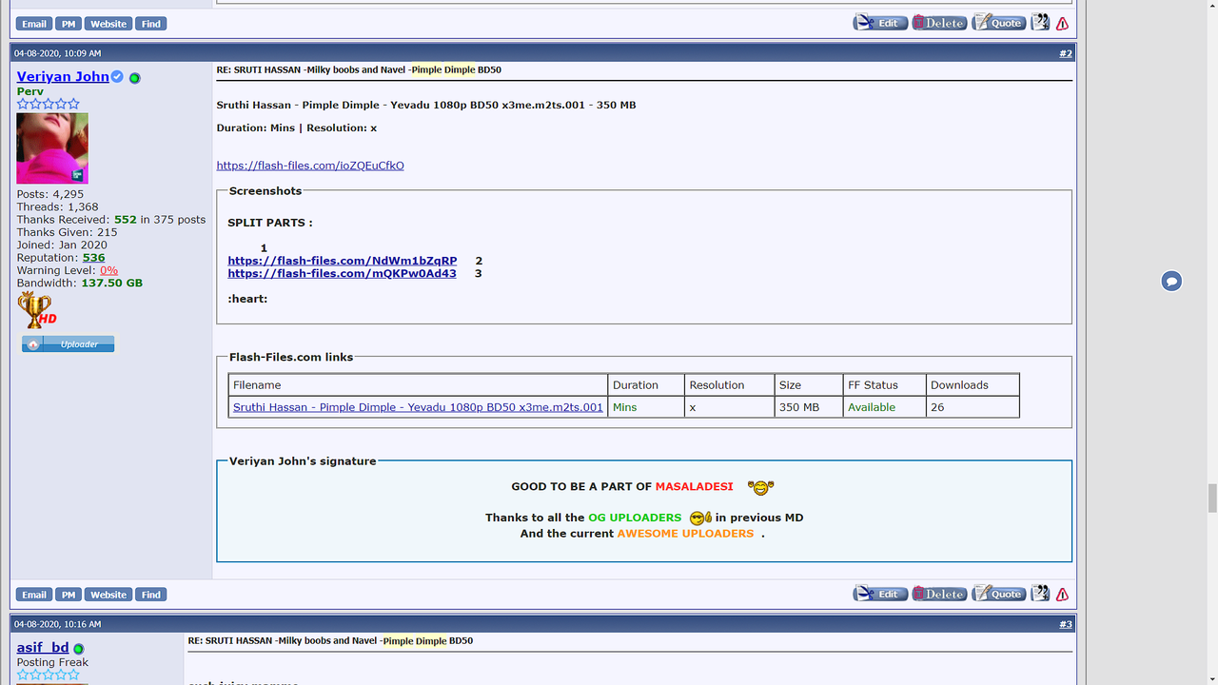This screenshot has height=685, width=1218.
Task: Open Veriyan John's profile link
Action: pos(63,76)
